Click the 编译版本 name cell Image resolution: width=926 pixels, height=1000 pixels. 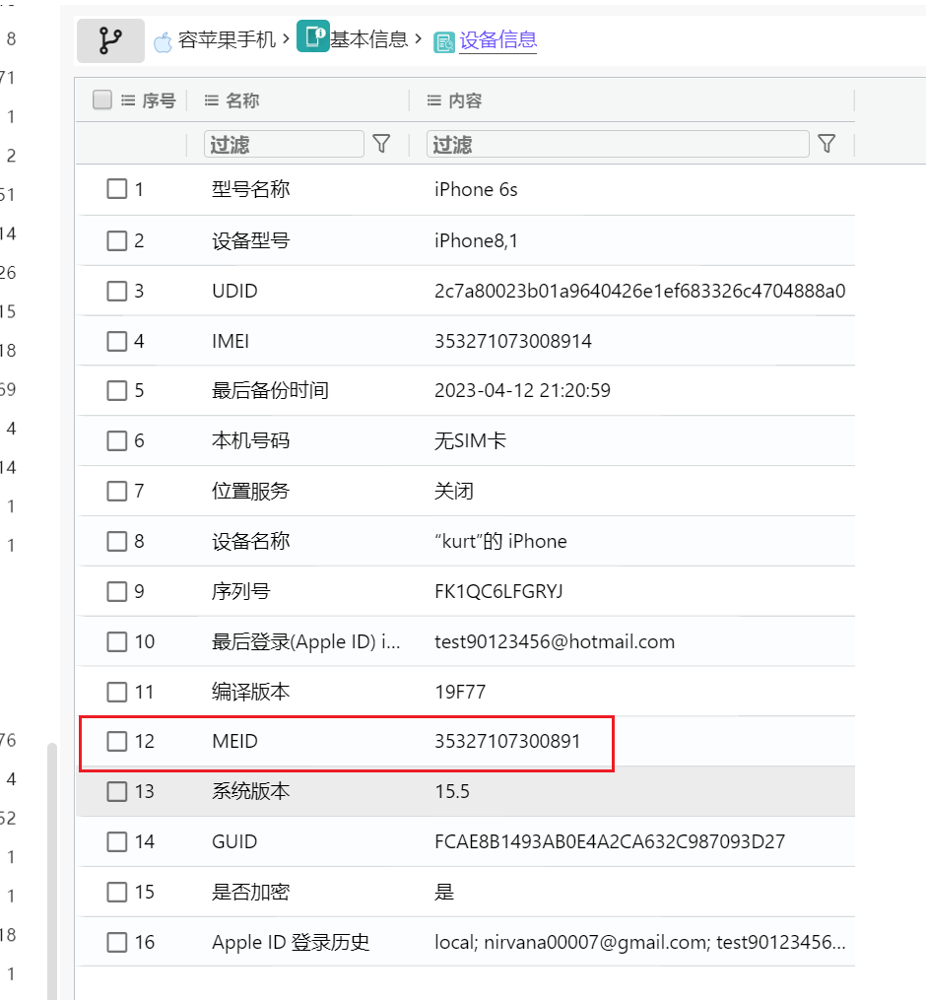coord(250,692)
